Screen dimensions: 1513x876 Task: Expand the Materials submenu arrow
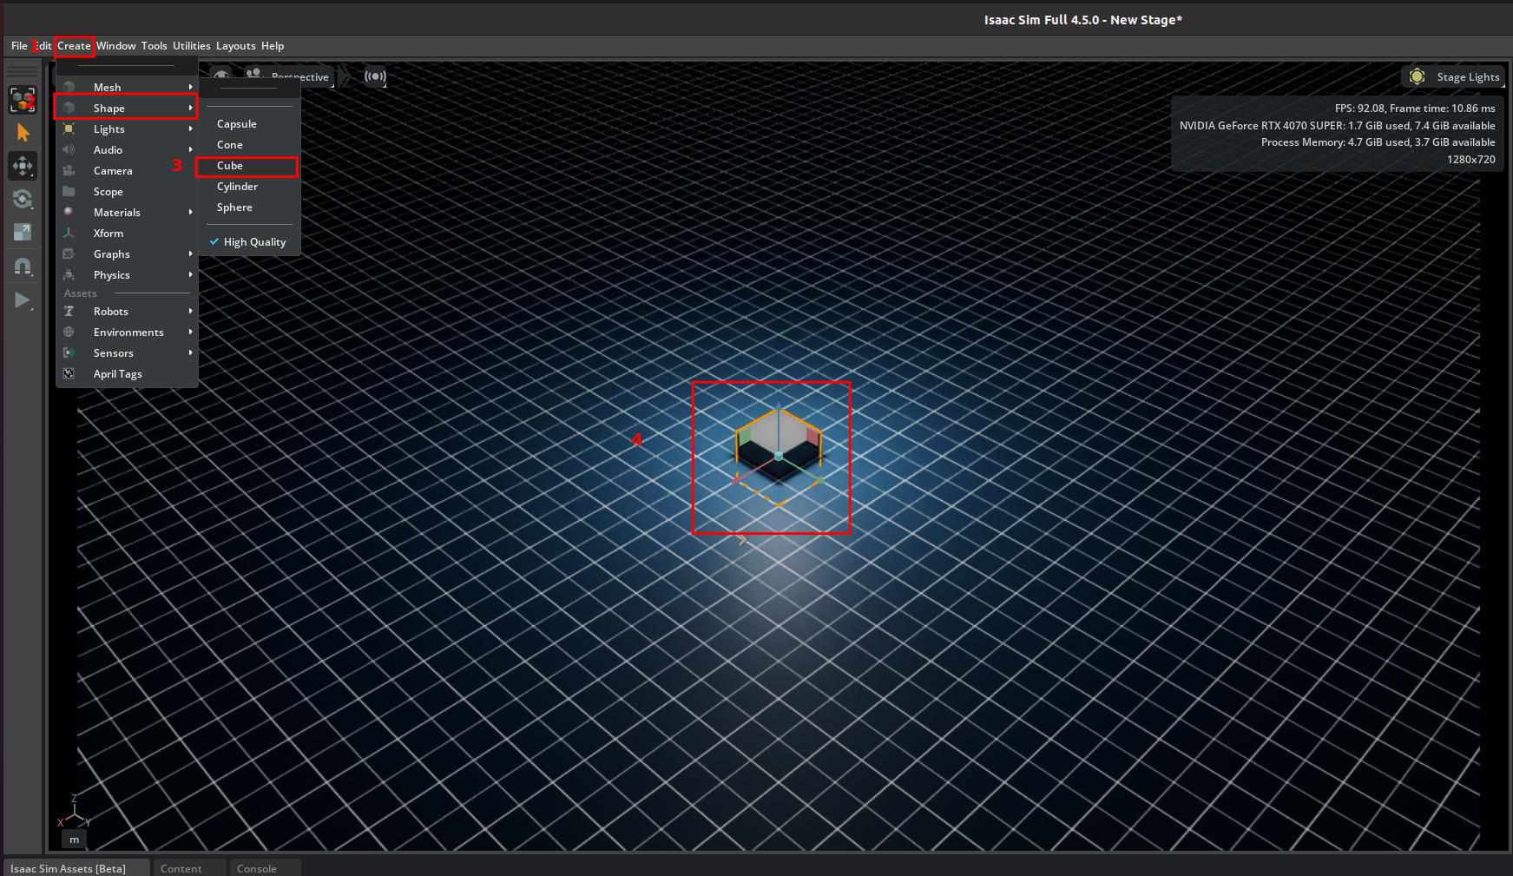tap(190, 212)
